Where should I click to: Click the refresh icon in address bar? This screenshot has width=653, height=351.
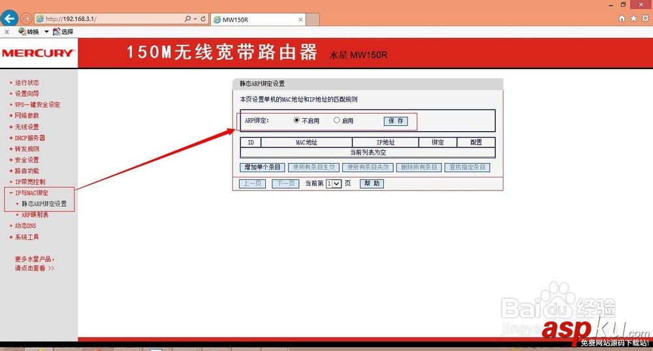(203, 19)
